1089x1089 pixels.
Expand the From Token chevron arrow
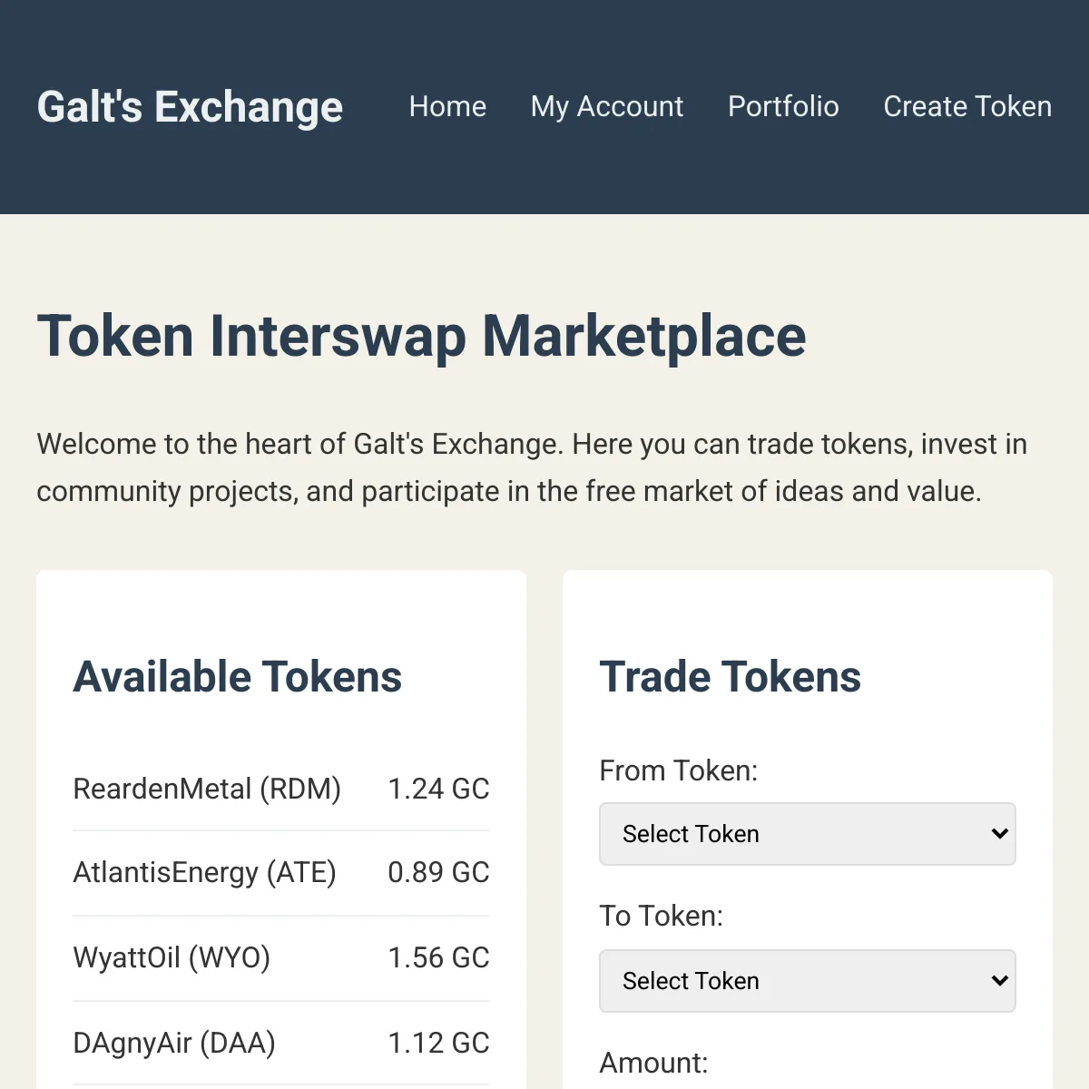(x=999, y=833)
